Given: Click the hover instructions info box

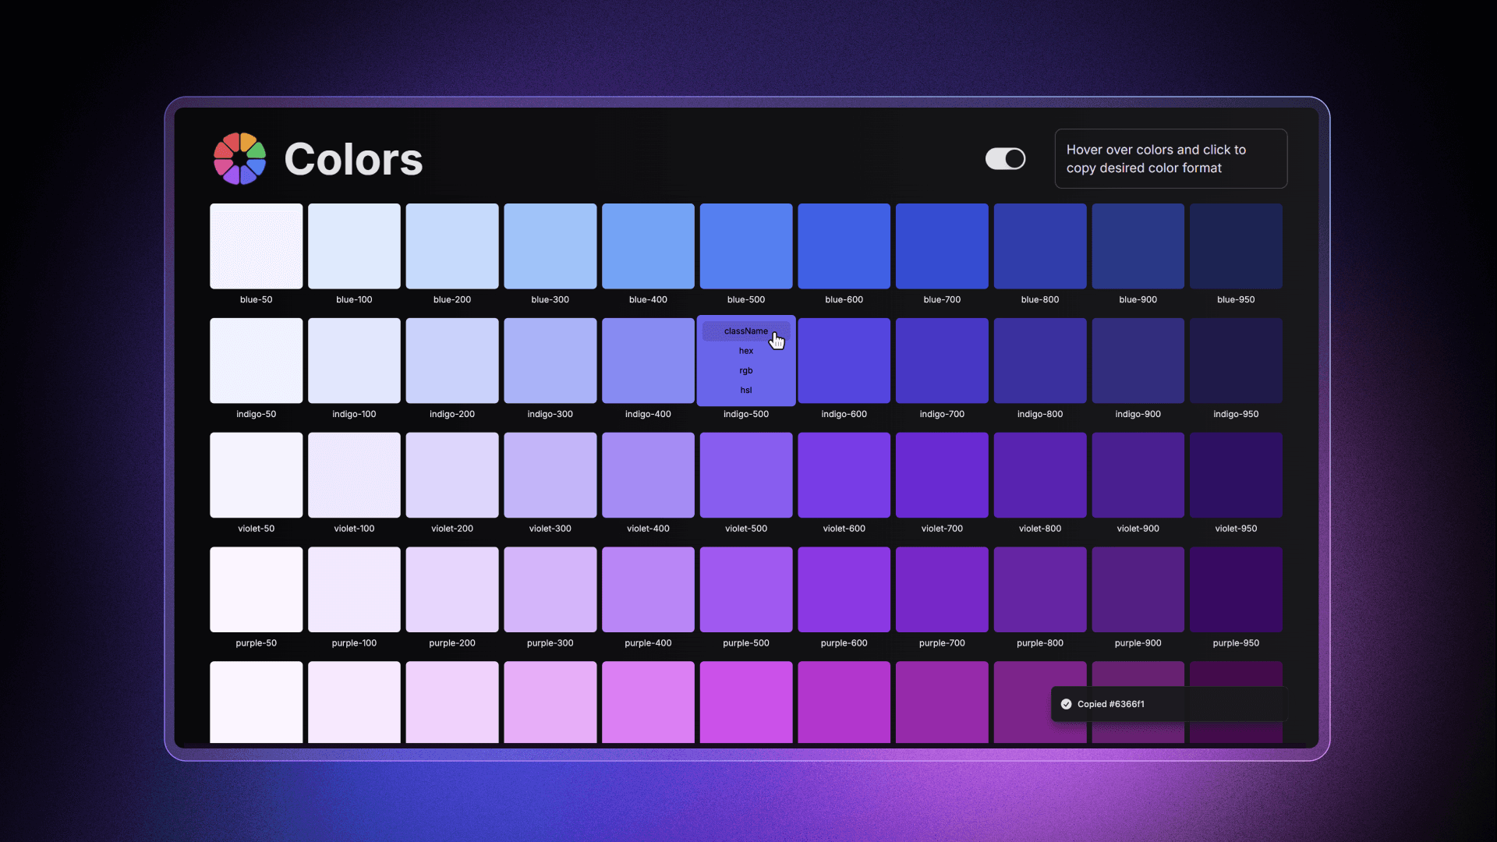Looking at the screenshot, I should tap(1171, 158).
